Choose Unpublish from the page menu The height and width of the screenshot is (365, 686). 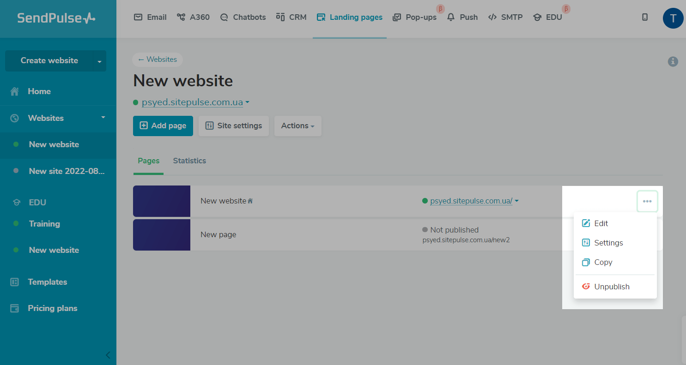[615, 287]
